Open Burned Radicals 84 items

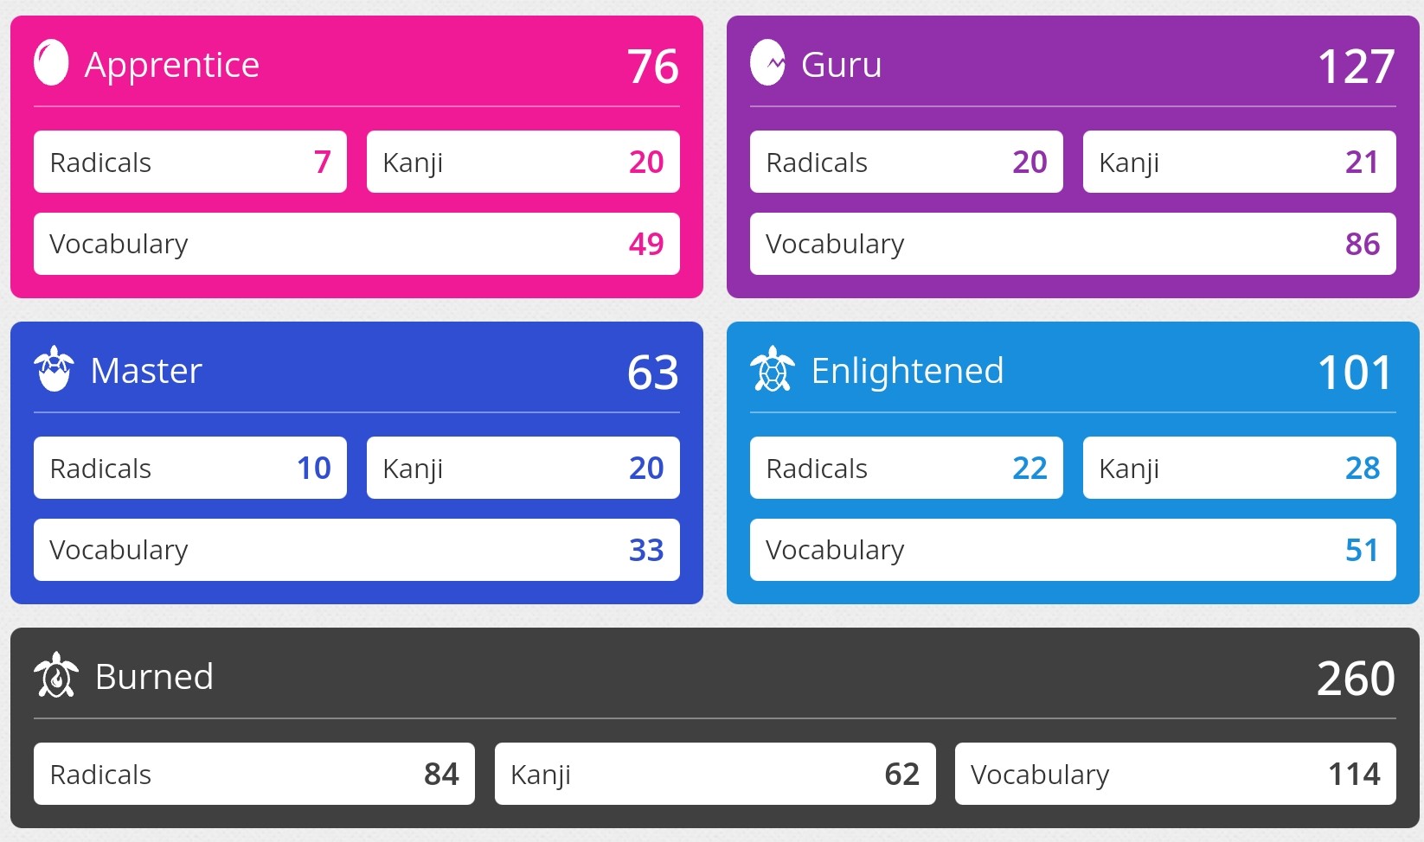(x=254, y=774)
